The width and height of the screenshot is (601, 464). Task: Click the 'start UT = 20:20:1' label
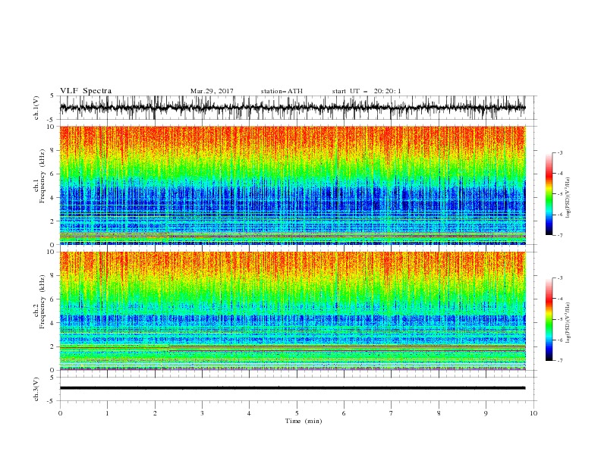(367, 91)
